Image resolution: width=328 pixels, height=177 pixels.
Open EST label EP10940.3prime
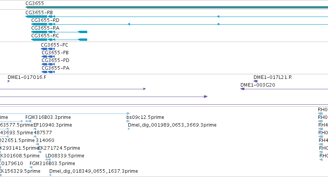pyautogui.click(x=53, y=125)
